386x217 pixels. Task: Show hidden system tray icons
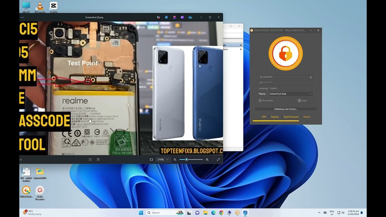tap(319, 212)
